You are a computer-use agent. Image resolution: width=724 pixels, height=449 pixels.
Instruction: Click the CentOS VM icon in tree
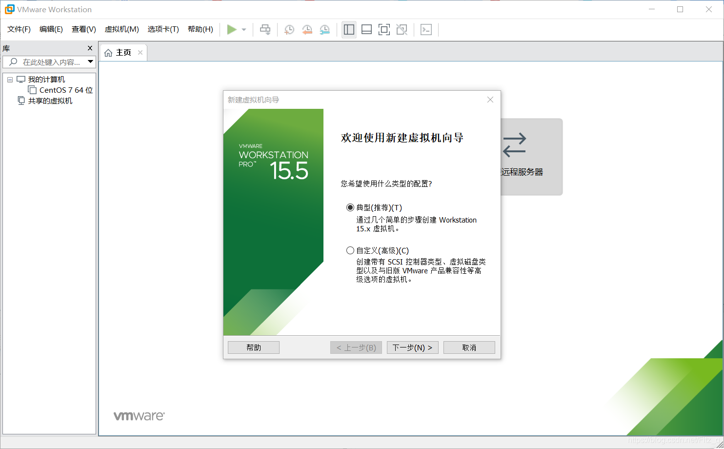[32, 90]
